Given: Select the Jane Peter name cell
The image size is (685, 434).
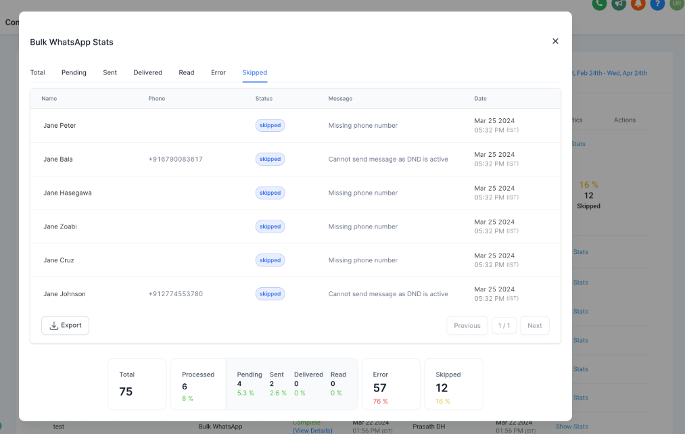Looking at the screenshot, I should click(60, 125).
